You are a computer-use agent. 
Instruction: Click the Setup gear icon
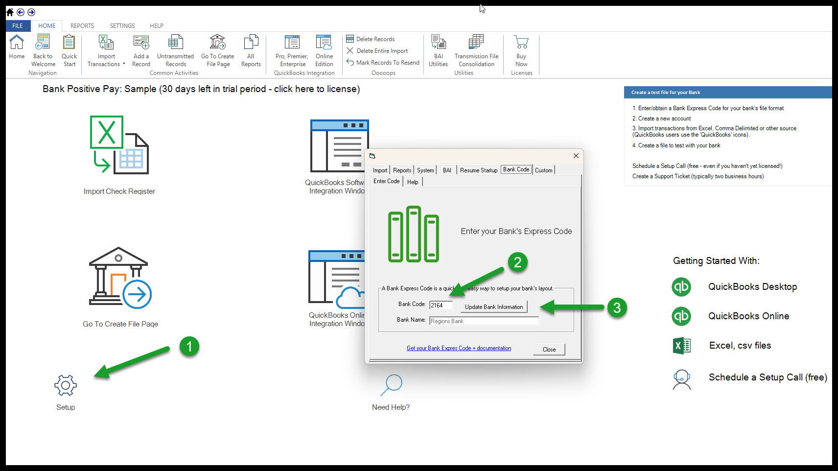point(66,385)
